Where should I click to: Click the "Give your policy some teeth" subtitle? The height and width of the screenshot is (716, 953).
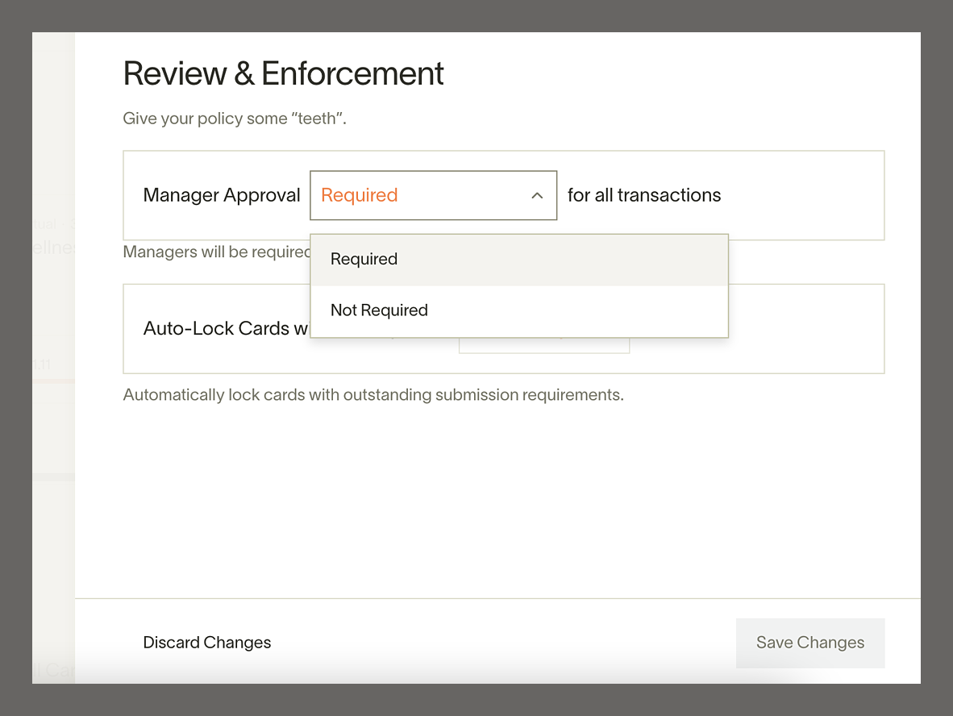(234, 118)
